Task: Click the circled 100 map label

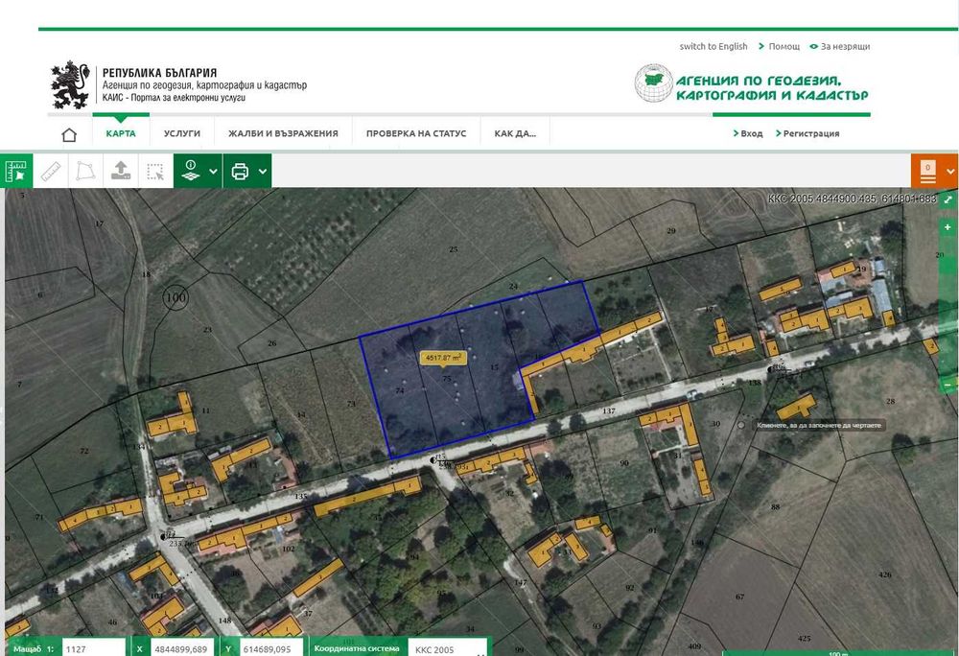Action: pyautogui.click(x=175, y=297)
